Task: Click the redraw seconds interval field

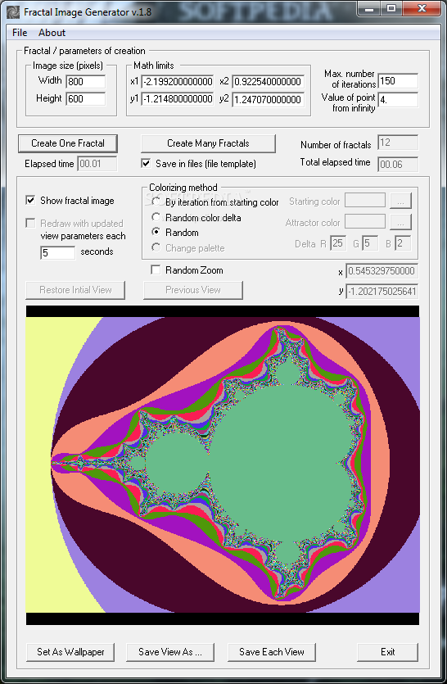Action: tap(58, 252)
